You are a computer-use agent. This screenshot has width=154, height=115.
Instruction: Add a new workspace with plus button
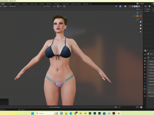(x=90, y=4)
